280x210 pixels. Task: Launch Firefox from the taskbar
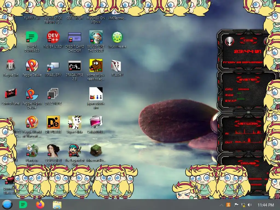point(40,205)
